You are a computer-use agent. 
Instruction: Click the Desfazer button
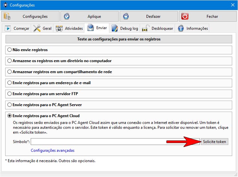click(149, 17)
